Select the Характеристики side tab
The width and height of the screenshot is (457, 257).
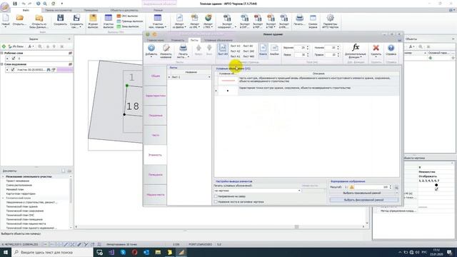pos(155,96)
